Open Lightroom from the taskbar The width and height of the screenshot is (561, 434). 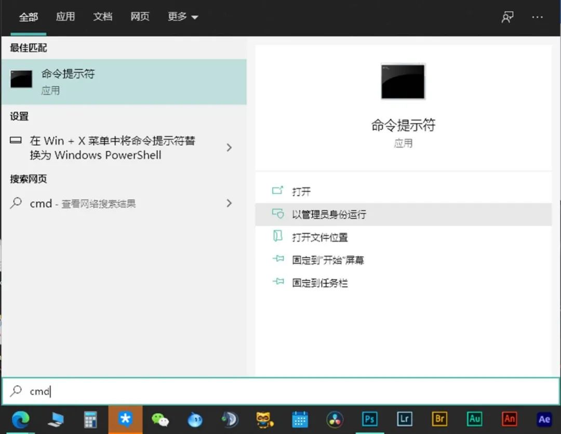pos(405,419)
